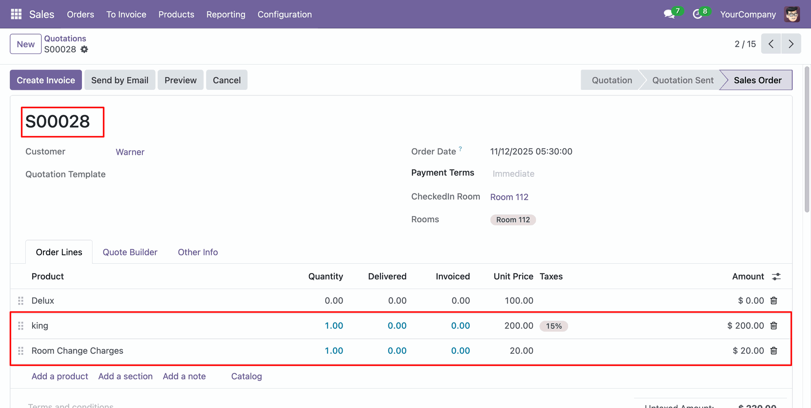The image size is (811, 408).
Task: Click the user avatar picture
Action: [x=792, y=14]
